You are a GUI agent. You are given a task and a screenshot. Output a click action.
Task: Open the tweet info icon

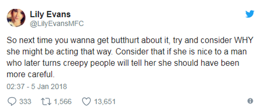250,101
